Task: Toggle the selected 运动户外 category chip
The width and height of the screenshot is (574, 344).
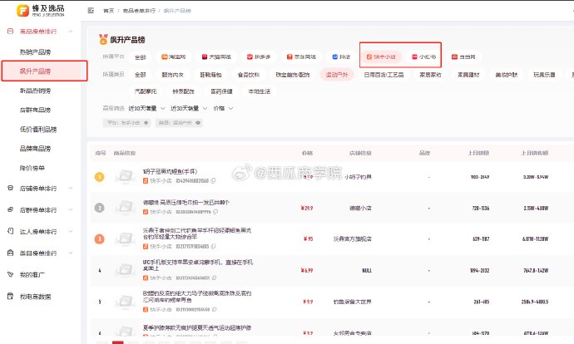Action: point(336,75)
